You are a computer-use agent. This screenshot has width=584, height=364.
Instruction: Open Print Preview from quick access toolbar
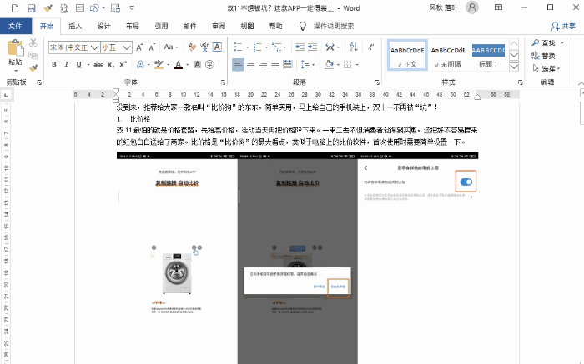click(x=64, y=7)
